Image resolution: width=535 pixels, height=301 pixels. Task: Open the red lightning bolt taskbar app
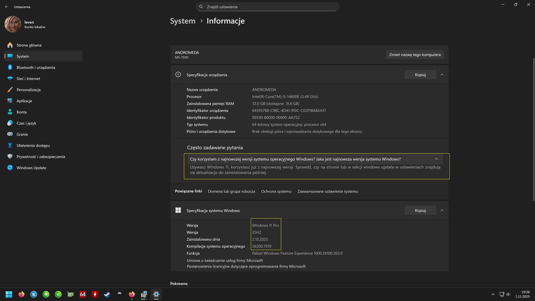coord(95,294)
